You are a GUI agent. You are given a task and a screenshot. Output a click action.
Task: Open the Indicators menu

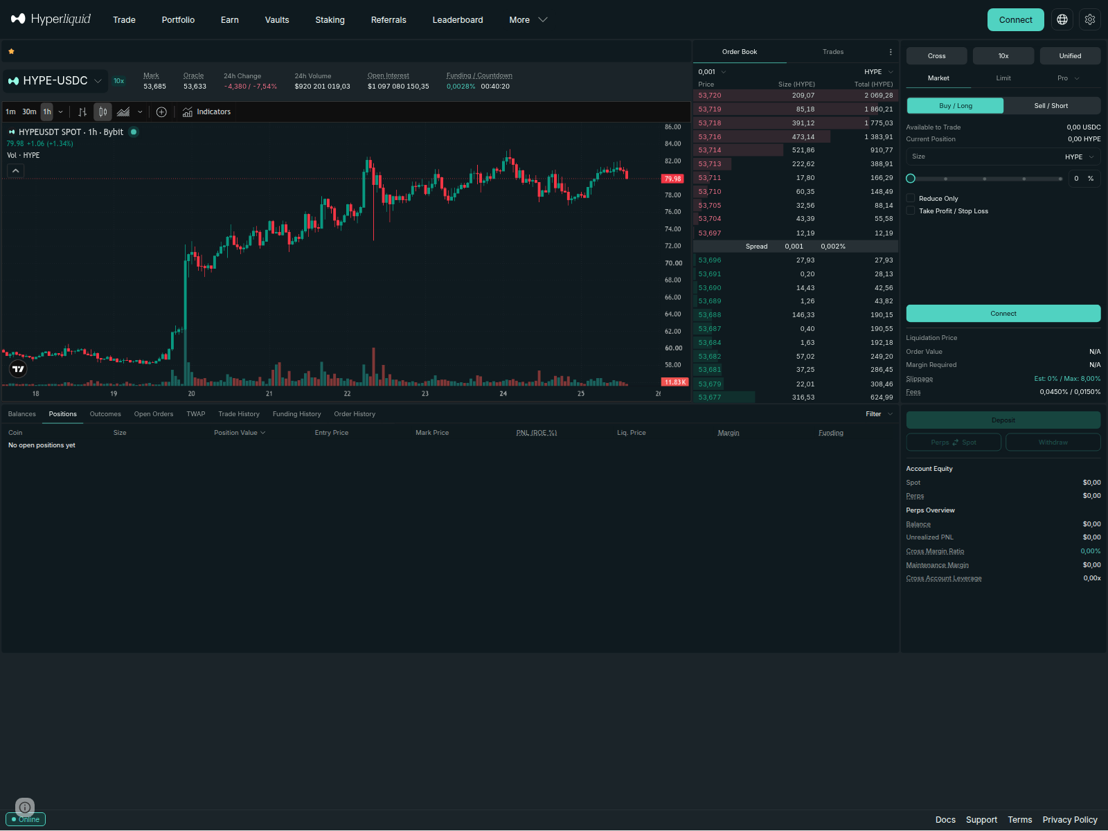coord(206,111)
